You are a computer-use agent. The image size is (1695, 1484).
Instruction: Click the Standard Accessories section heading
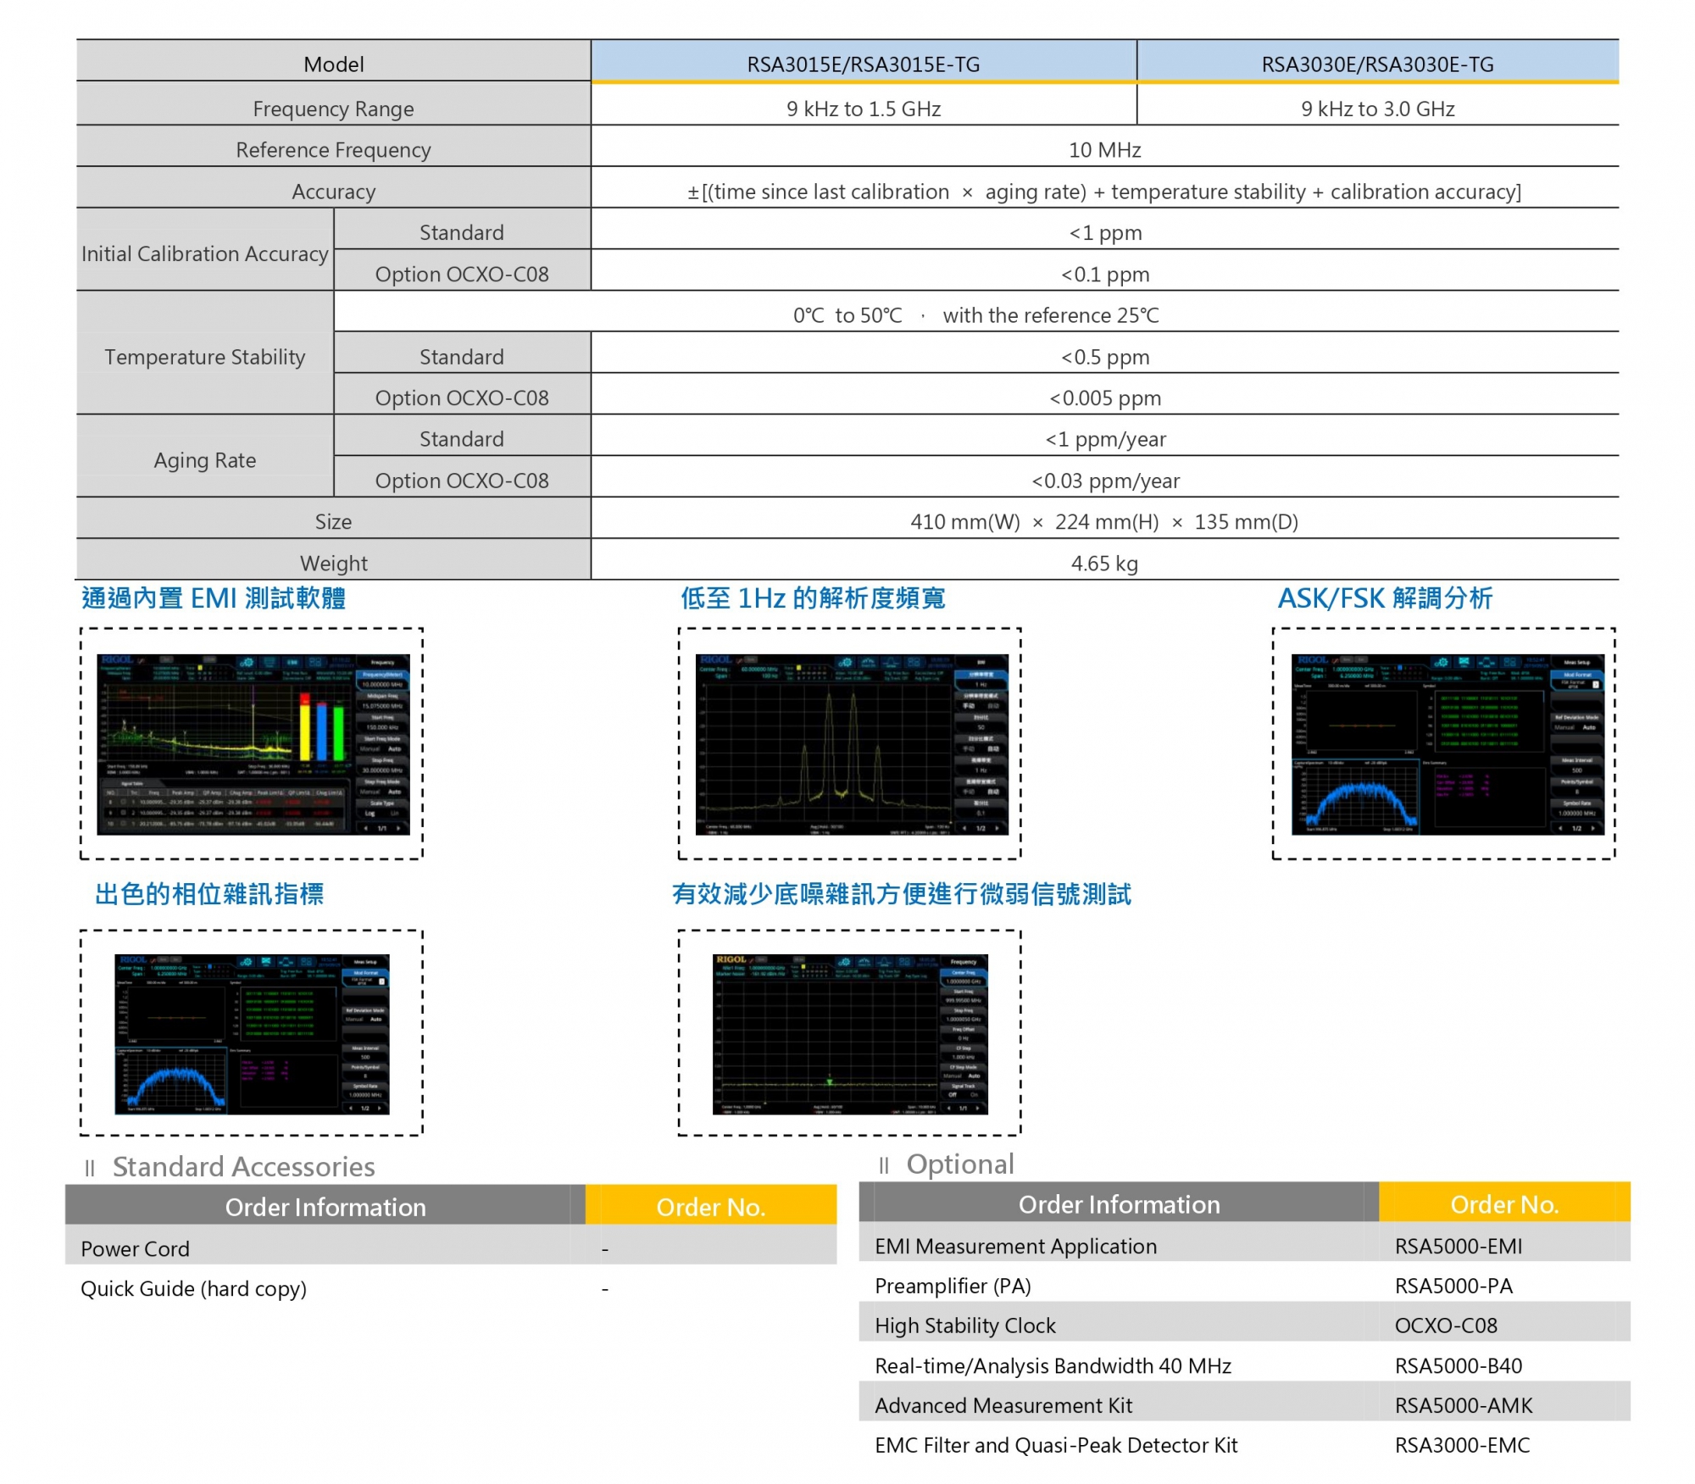[243, 1166]
